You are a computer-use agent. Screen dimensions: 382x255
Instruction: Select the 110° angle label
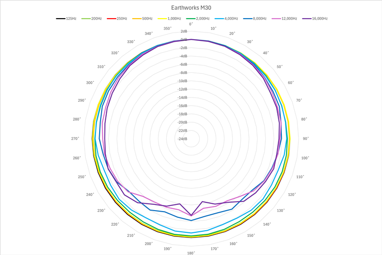300,177
